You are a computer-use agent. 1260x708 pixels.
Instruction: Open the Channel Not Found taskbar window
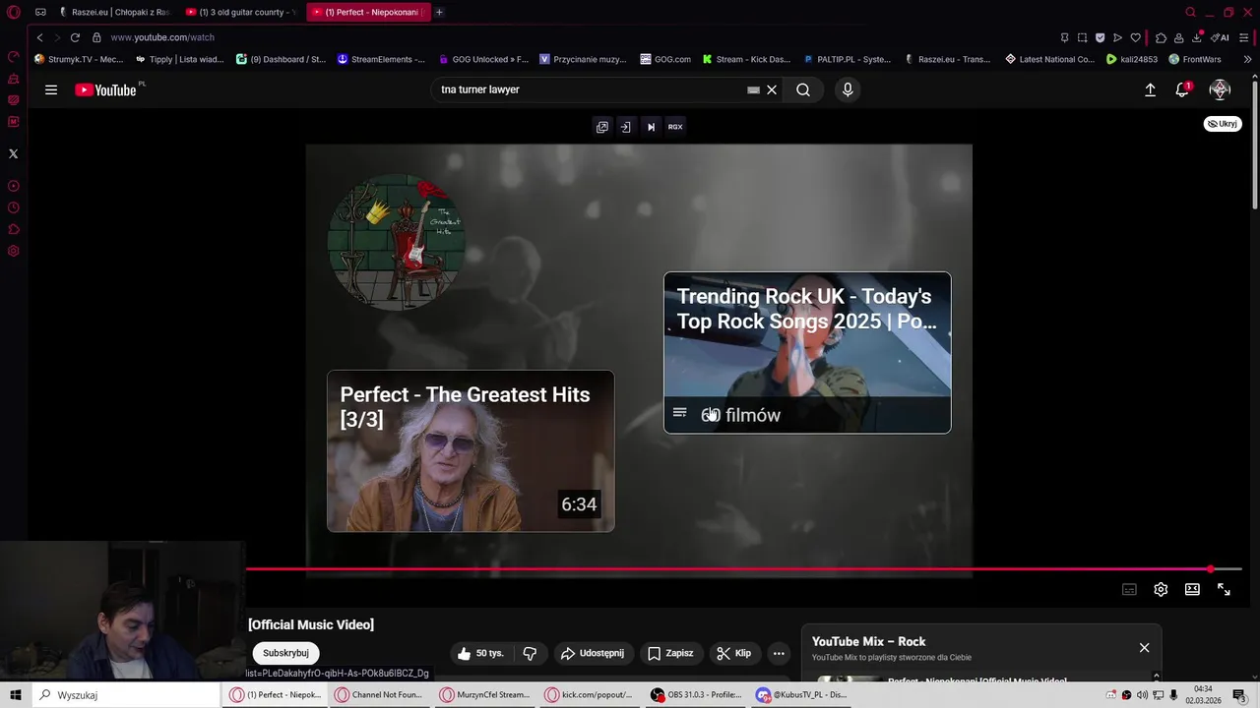[379, 695]
